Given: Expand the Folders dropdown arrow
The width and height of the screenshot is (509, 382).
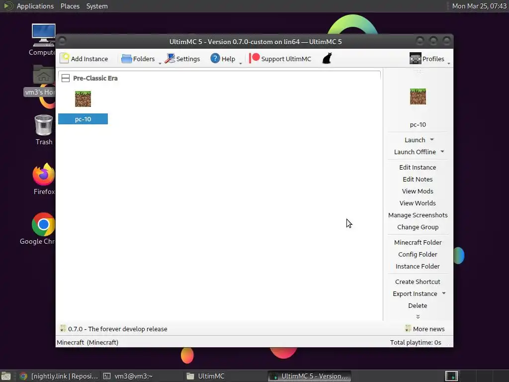Looking at the screenshot, I should (160, 63).
